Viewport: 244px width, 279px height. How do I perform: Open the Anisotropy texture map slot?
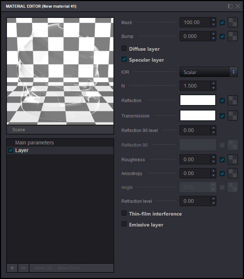tap(232, 174)
